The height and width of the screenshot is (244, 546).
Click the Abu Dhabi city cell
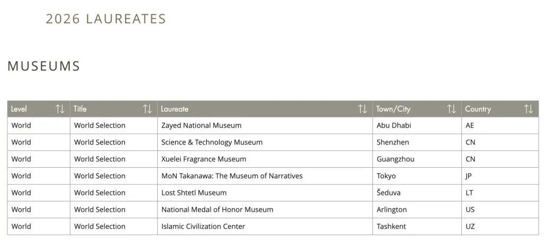coord(394,125)
